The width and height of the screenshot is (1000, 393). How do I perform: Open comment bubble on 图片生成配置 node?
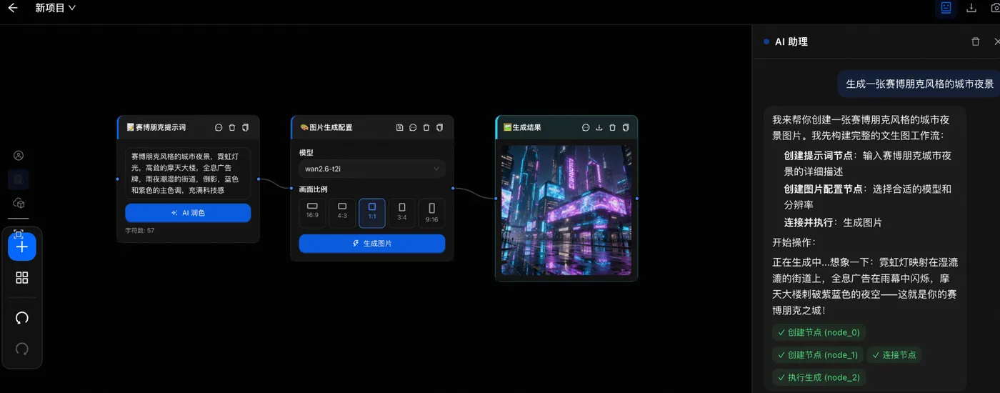[x=413, y=127]
